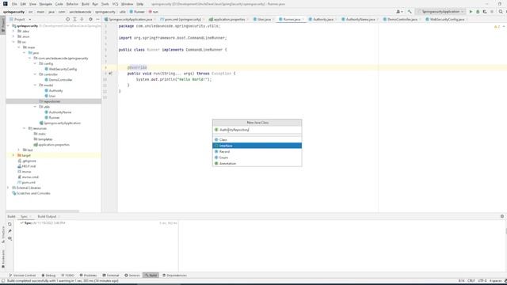This screenshot has width=507, height=285.
Task: Open Search Everywhere magnifier icon
Action: (x=501, y=12)
